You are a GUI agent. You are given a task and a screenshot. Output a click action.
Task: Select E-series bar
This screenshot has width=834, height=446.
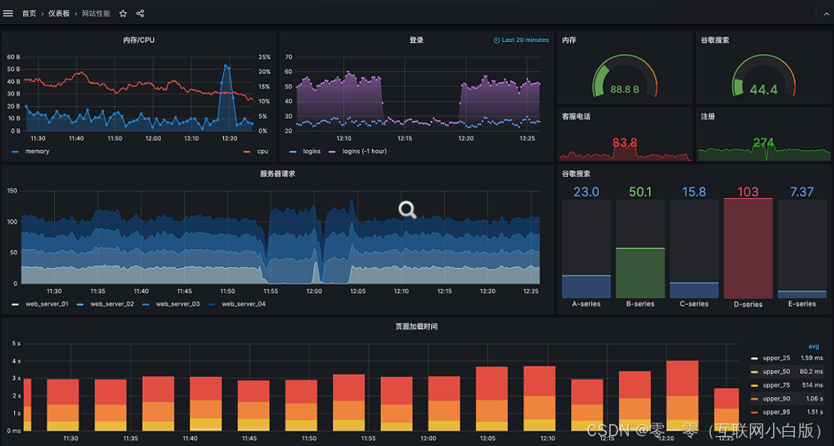tap(802, 294)
